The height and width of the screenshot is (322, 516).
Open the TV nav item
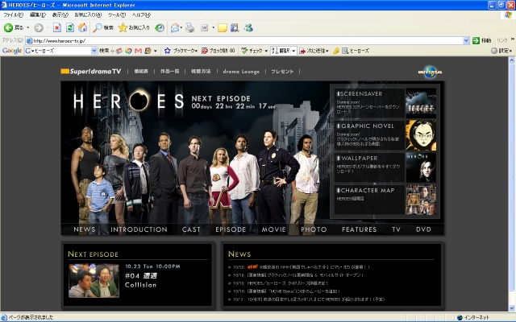pos(396,229)
